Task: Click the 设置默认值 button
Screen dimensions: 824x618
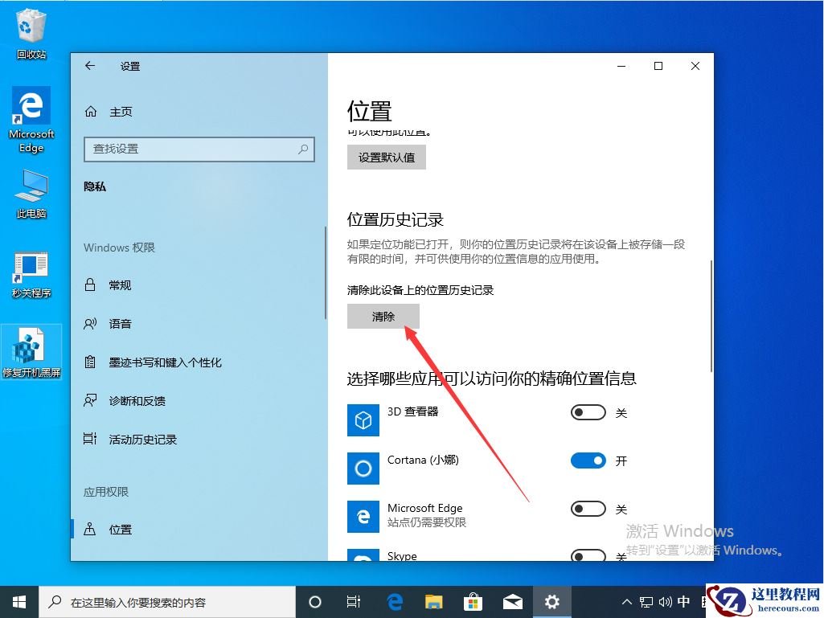Action: coord(386,157)
